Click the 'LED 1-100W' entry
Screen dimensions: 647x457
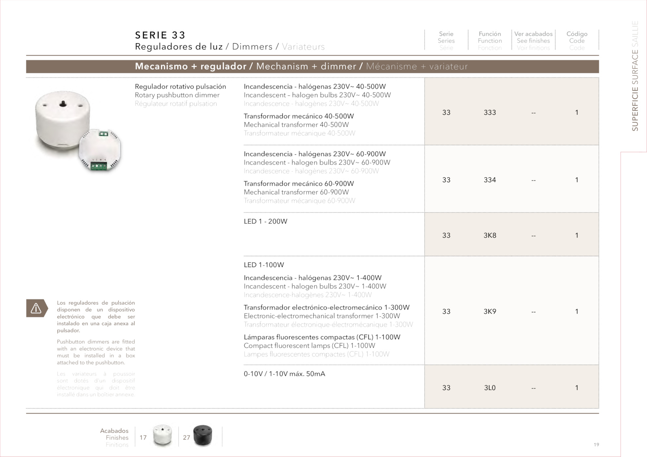tap(264, 265)
